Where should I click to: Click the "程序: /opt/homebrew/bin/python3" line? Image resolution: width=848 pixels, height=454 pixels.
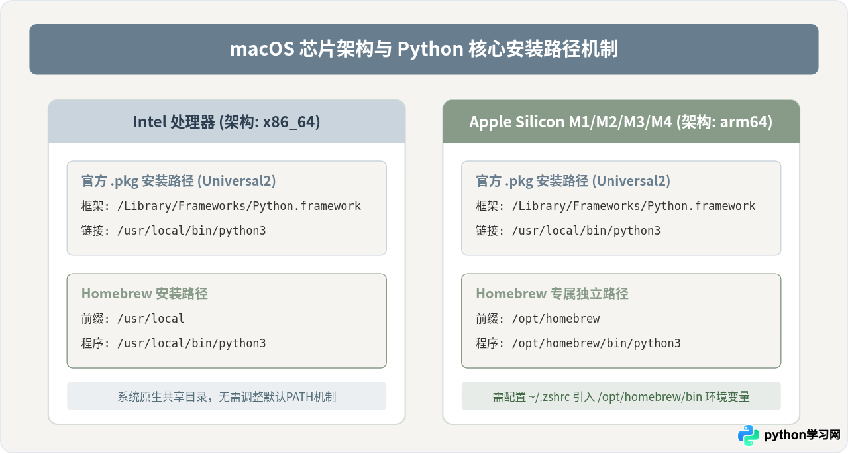578,343
